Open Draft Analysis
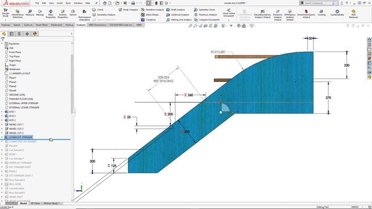The width and height of the screenshot is (372, 209). point(176,10)
